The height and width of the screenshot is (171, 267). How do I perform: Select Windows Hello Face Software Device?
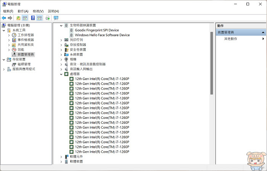point(102,35)
